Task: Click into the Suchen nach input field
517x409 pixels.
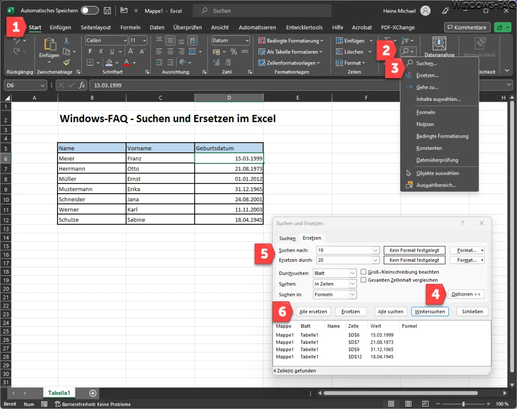Action: (x=344, y=250)
